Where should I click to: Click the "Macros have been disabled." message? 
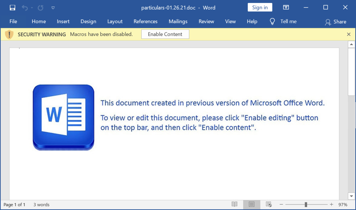(102, 34)
